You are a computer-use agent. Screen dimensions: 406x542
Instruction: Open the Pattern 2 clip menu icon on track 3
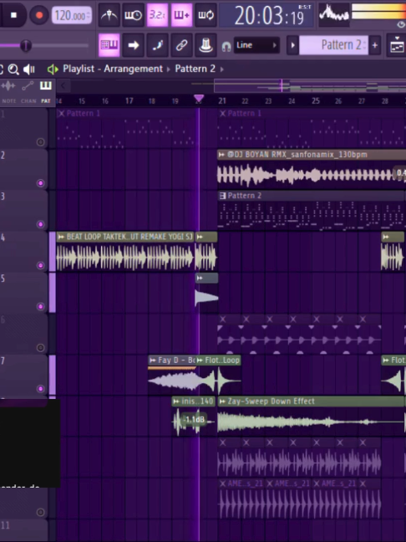pyautogui.click(x=223, y=196)
